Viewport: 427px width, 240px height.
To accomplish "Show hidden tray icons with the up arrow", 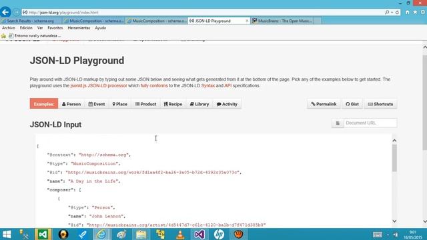I will (x=388, y=235).
